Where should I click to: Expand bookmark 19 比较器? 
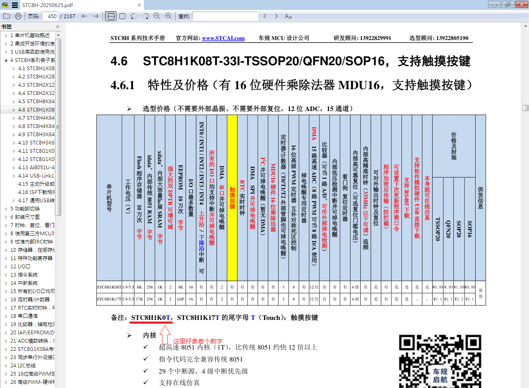(x=6, y=324)
